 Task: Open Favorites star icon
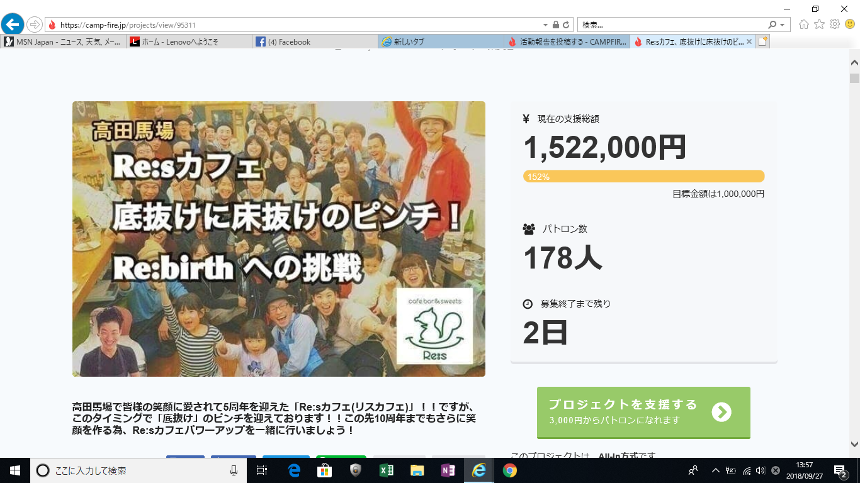click(819, 25)
